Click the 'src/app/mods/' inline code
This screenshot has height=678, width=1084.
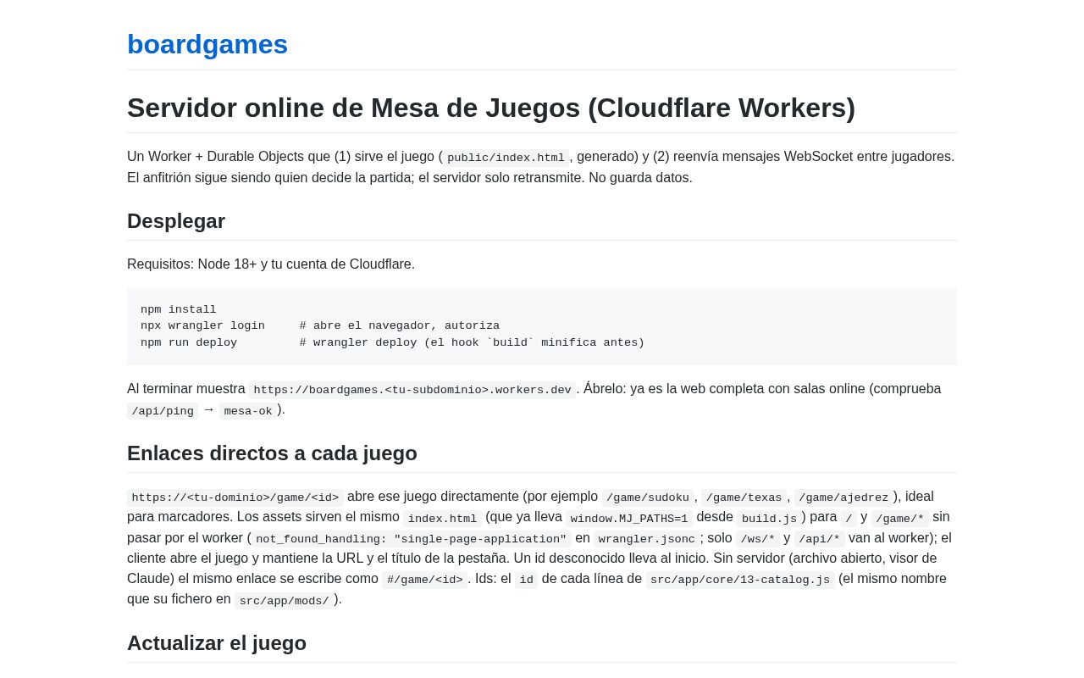284,601
